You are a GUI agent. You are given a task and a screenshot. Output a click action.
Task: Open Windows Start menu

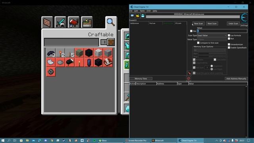[3, 140]
